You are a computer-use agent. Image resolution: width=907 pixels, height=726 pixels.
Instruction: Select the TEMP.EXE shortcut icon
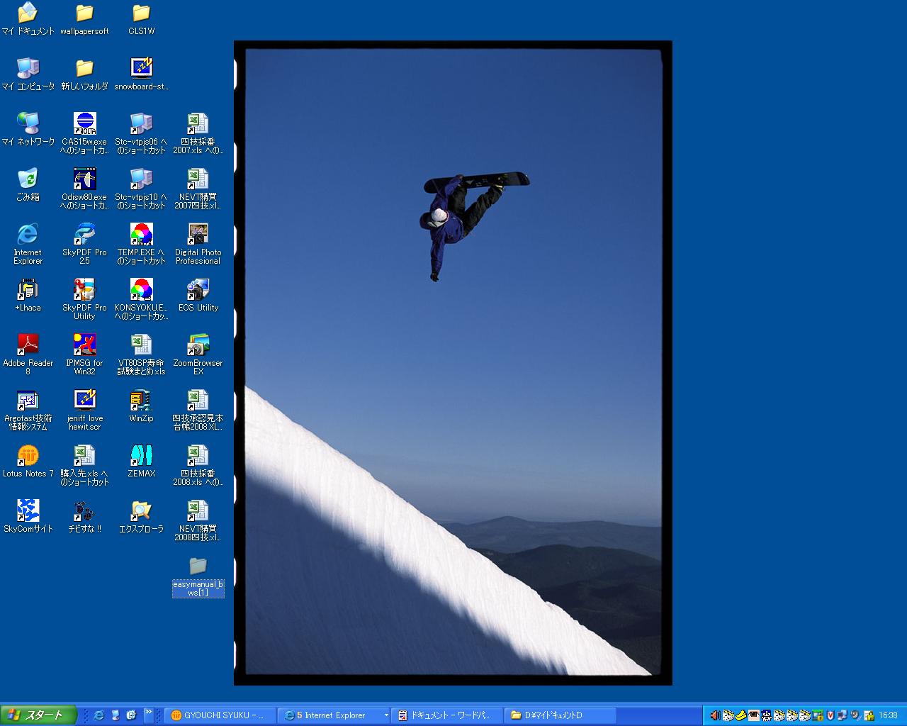point(141,244)
